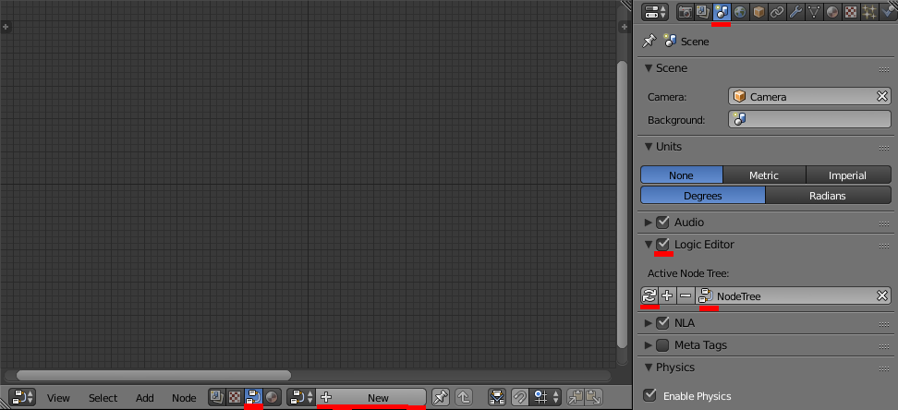Image resolution: width=898 pixels, height=410 pixels.
Task: Open the Object properties cube tab
Action: [x=758, y=11]
